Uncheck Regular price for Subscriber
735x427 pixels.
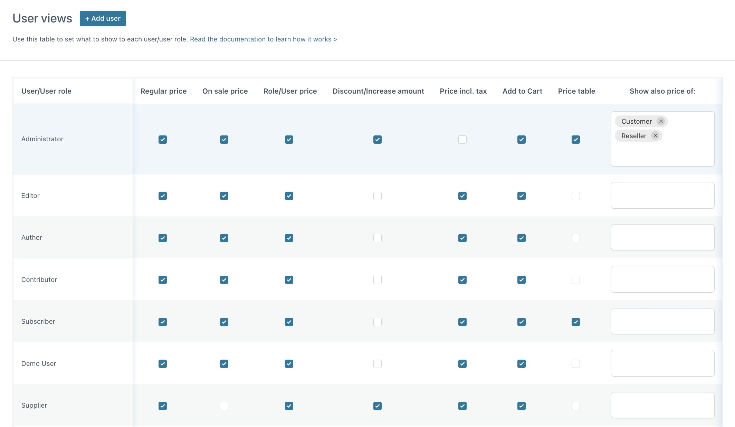tap(163, 322)
